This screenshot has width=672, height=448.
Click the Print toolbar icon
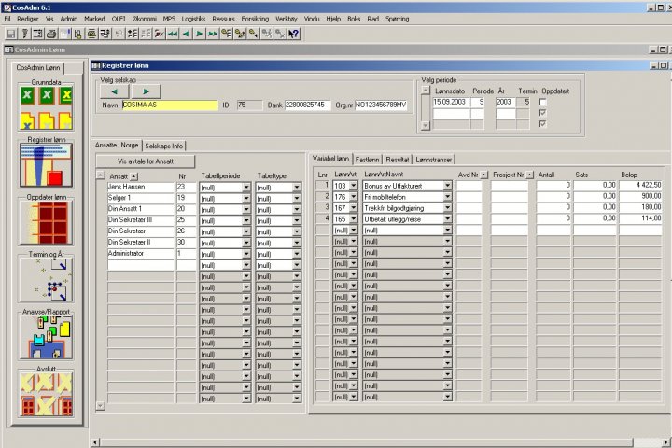pos(51,34)
